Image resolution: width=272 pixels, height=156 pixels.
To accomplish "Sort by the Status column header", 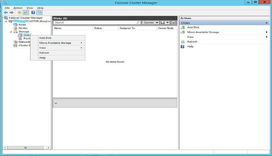I will click(x=106, y=28).
